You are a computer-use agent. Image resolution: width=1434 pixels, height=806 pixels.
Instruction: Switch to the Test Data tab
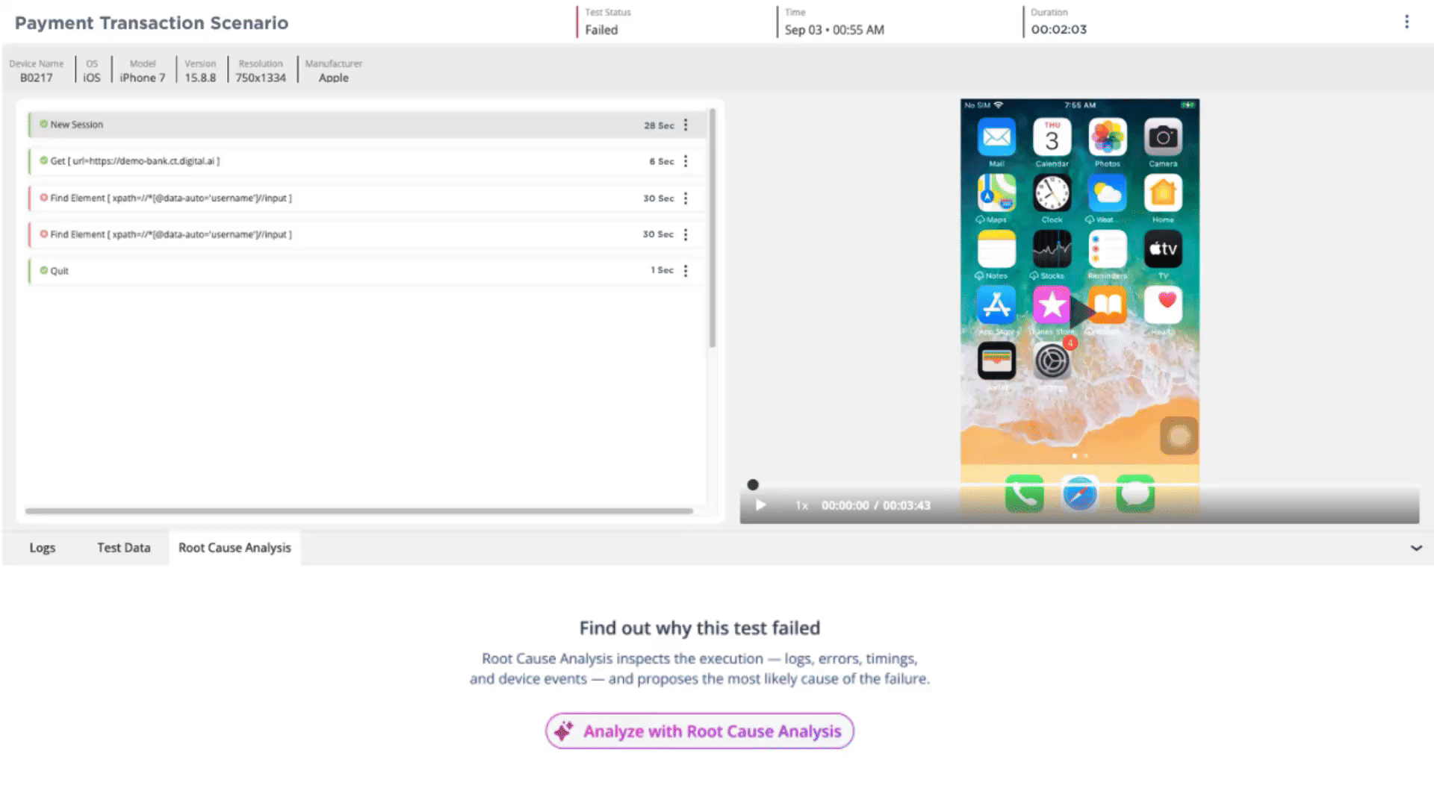(124, 548)
